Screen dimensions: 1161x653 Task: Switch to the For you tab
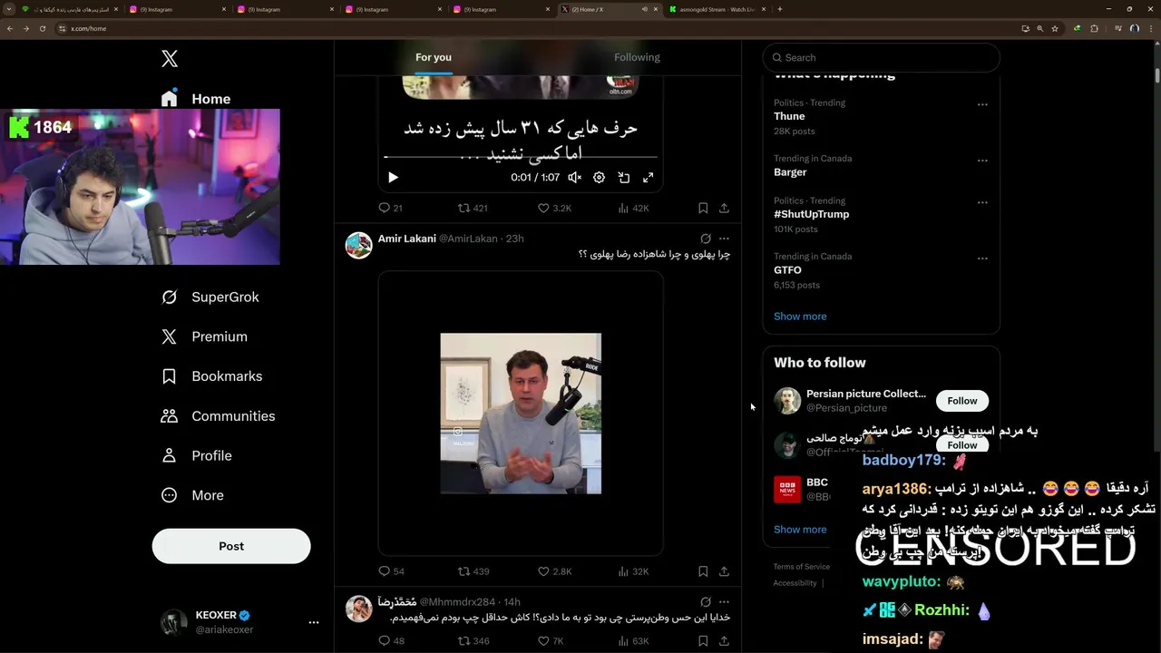pos(434,57)
